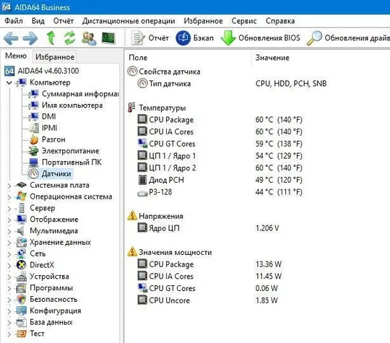The image size is (390, 343).
Task: Switch to the Избранное sidebar tab
Action: pyautogui.click(x=55, y=57)
